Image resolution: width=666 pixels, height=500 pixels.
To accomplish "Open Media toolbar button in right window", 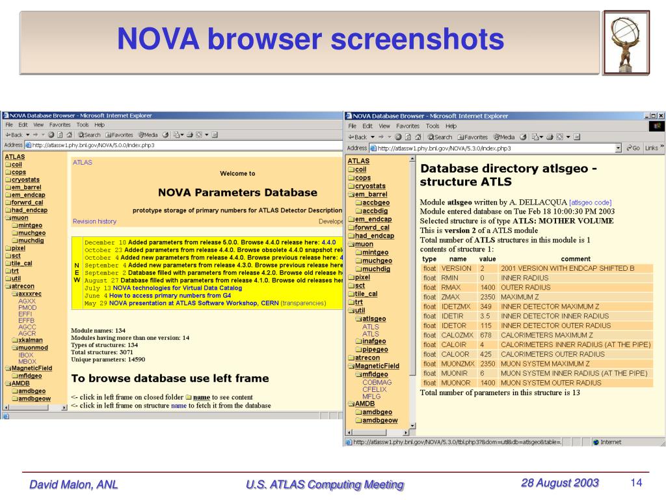I will click(x=504, y=137).
